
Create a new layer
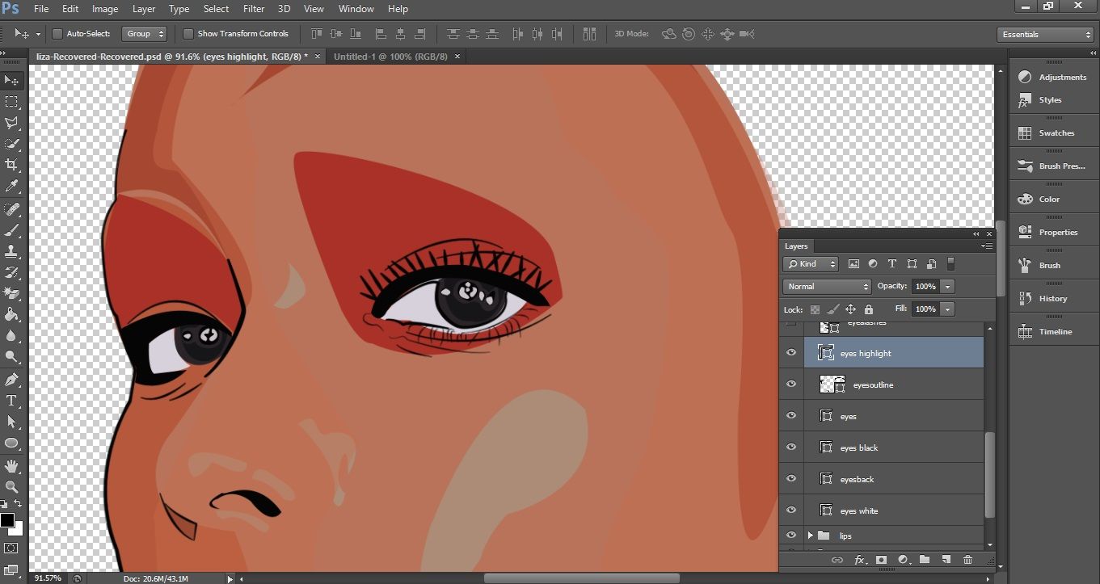946,560
